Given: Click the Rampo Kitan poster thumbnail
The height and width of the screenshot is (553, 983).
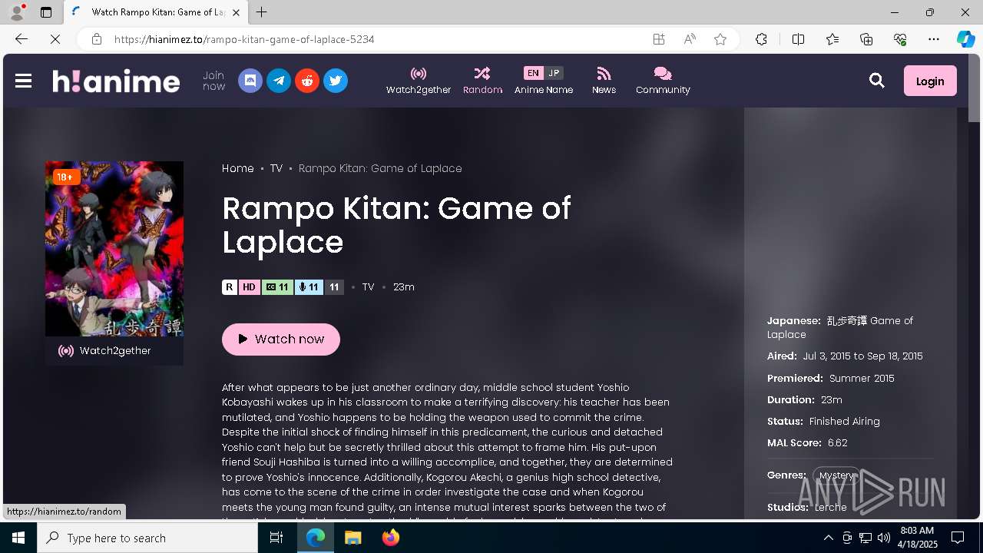Looking at the screenshot, I should tap(114, 249).
